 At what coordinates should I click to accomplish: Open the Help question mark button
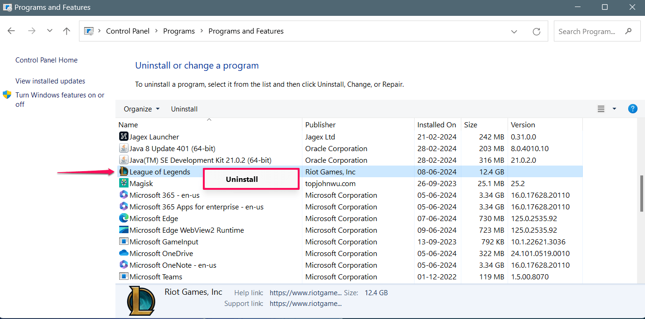632,109
